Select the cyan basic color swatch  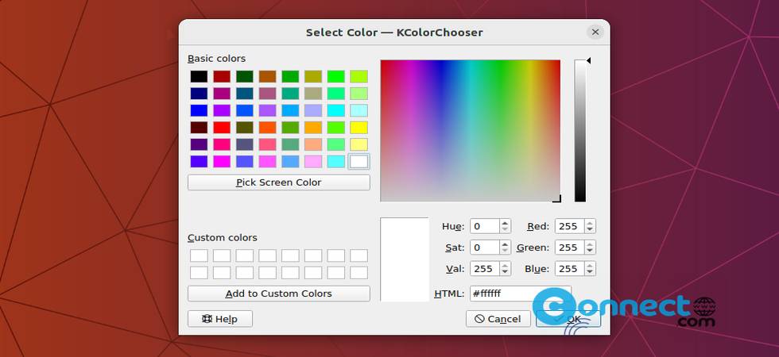coord(336,110)
